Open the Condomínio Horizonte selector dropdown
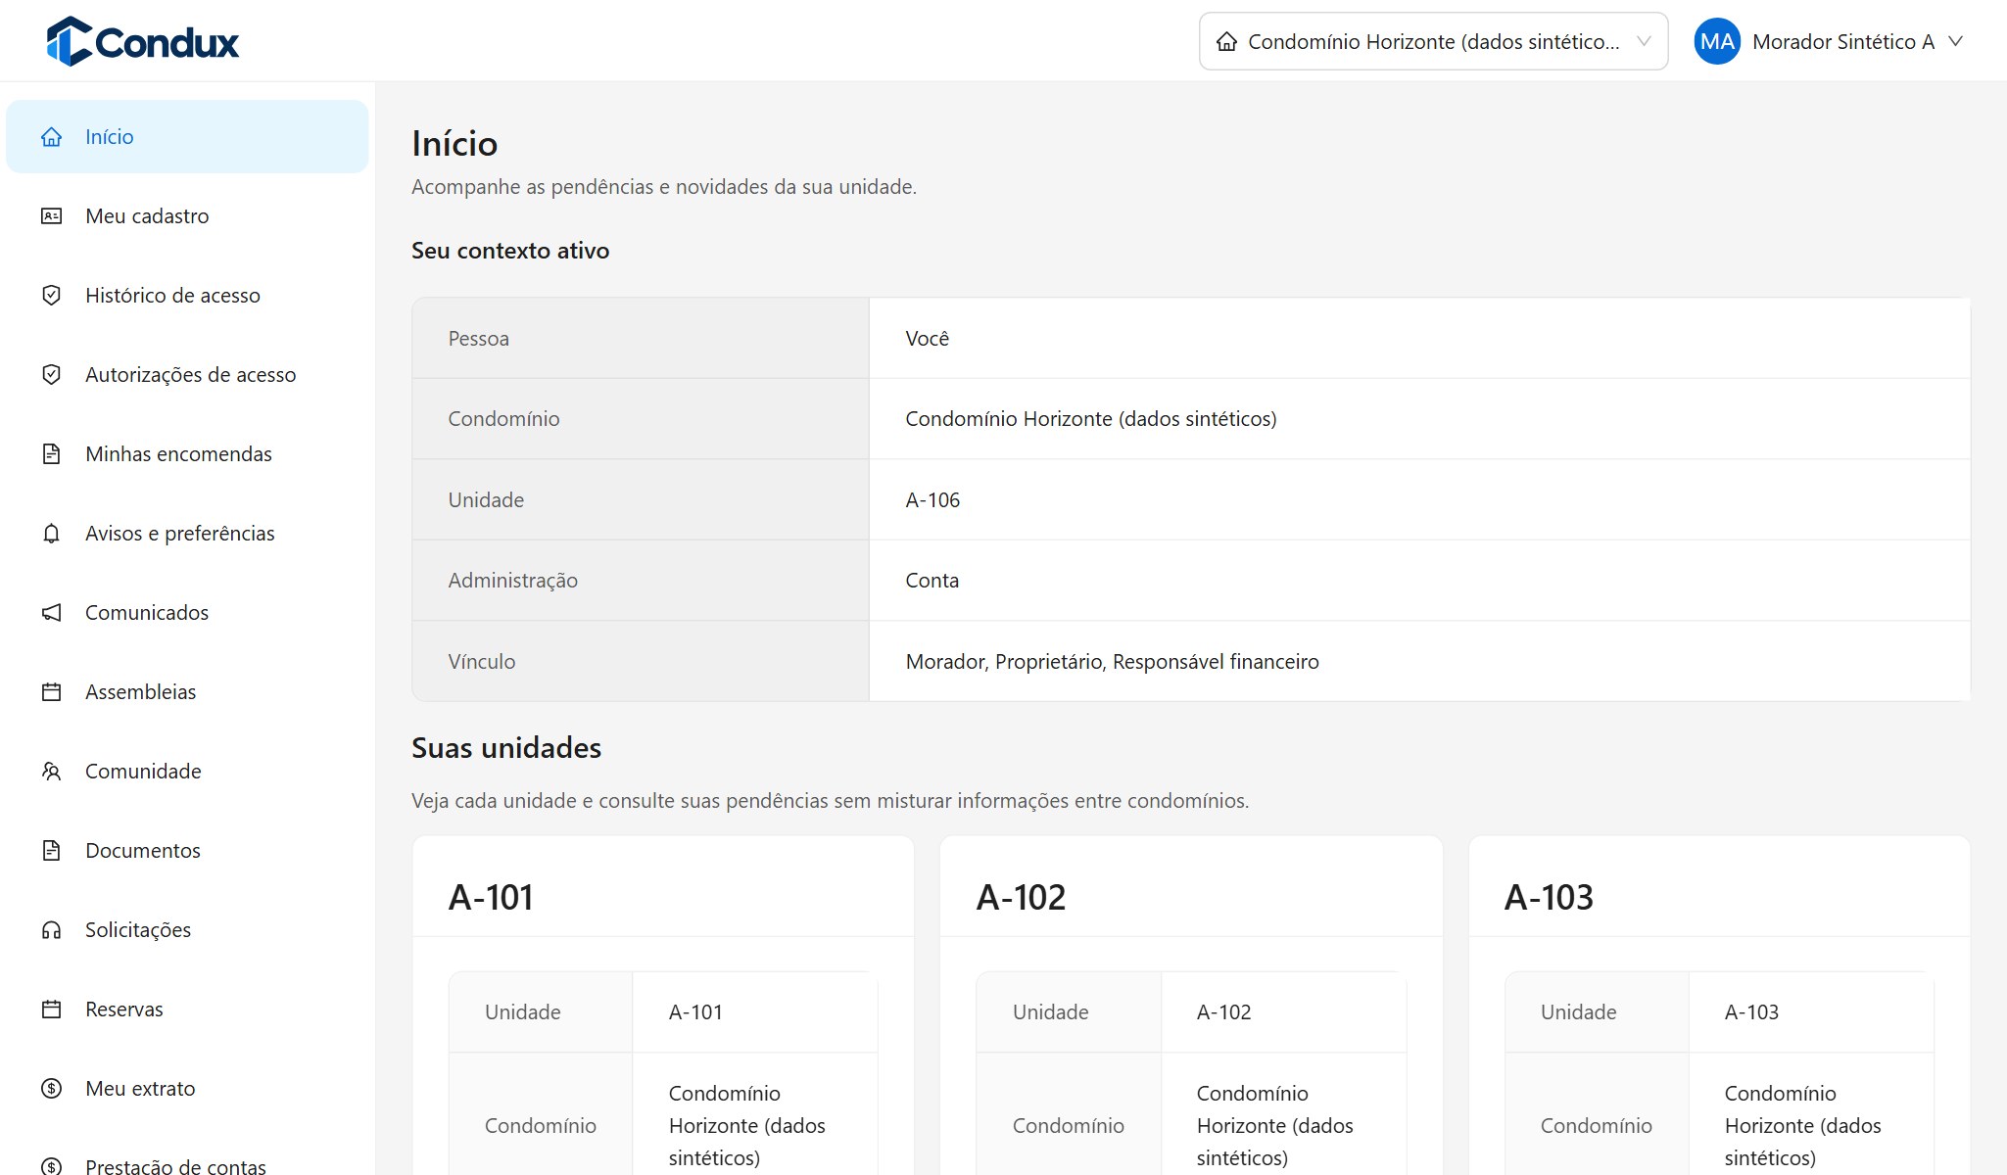 point(1433,41)
